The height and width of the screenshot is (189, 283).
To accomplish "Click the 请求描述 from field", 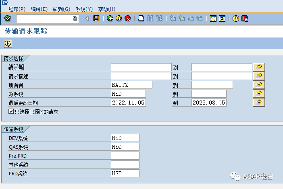I will (141, 76).
